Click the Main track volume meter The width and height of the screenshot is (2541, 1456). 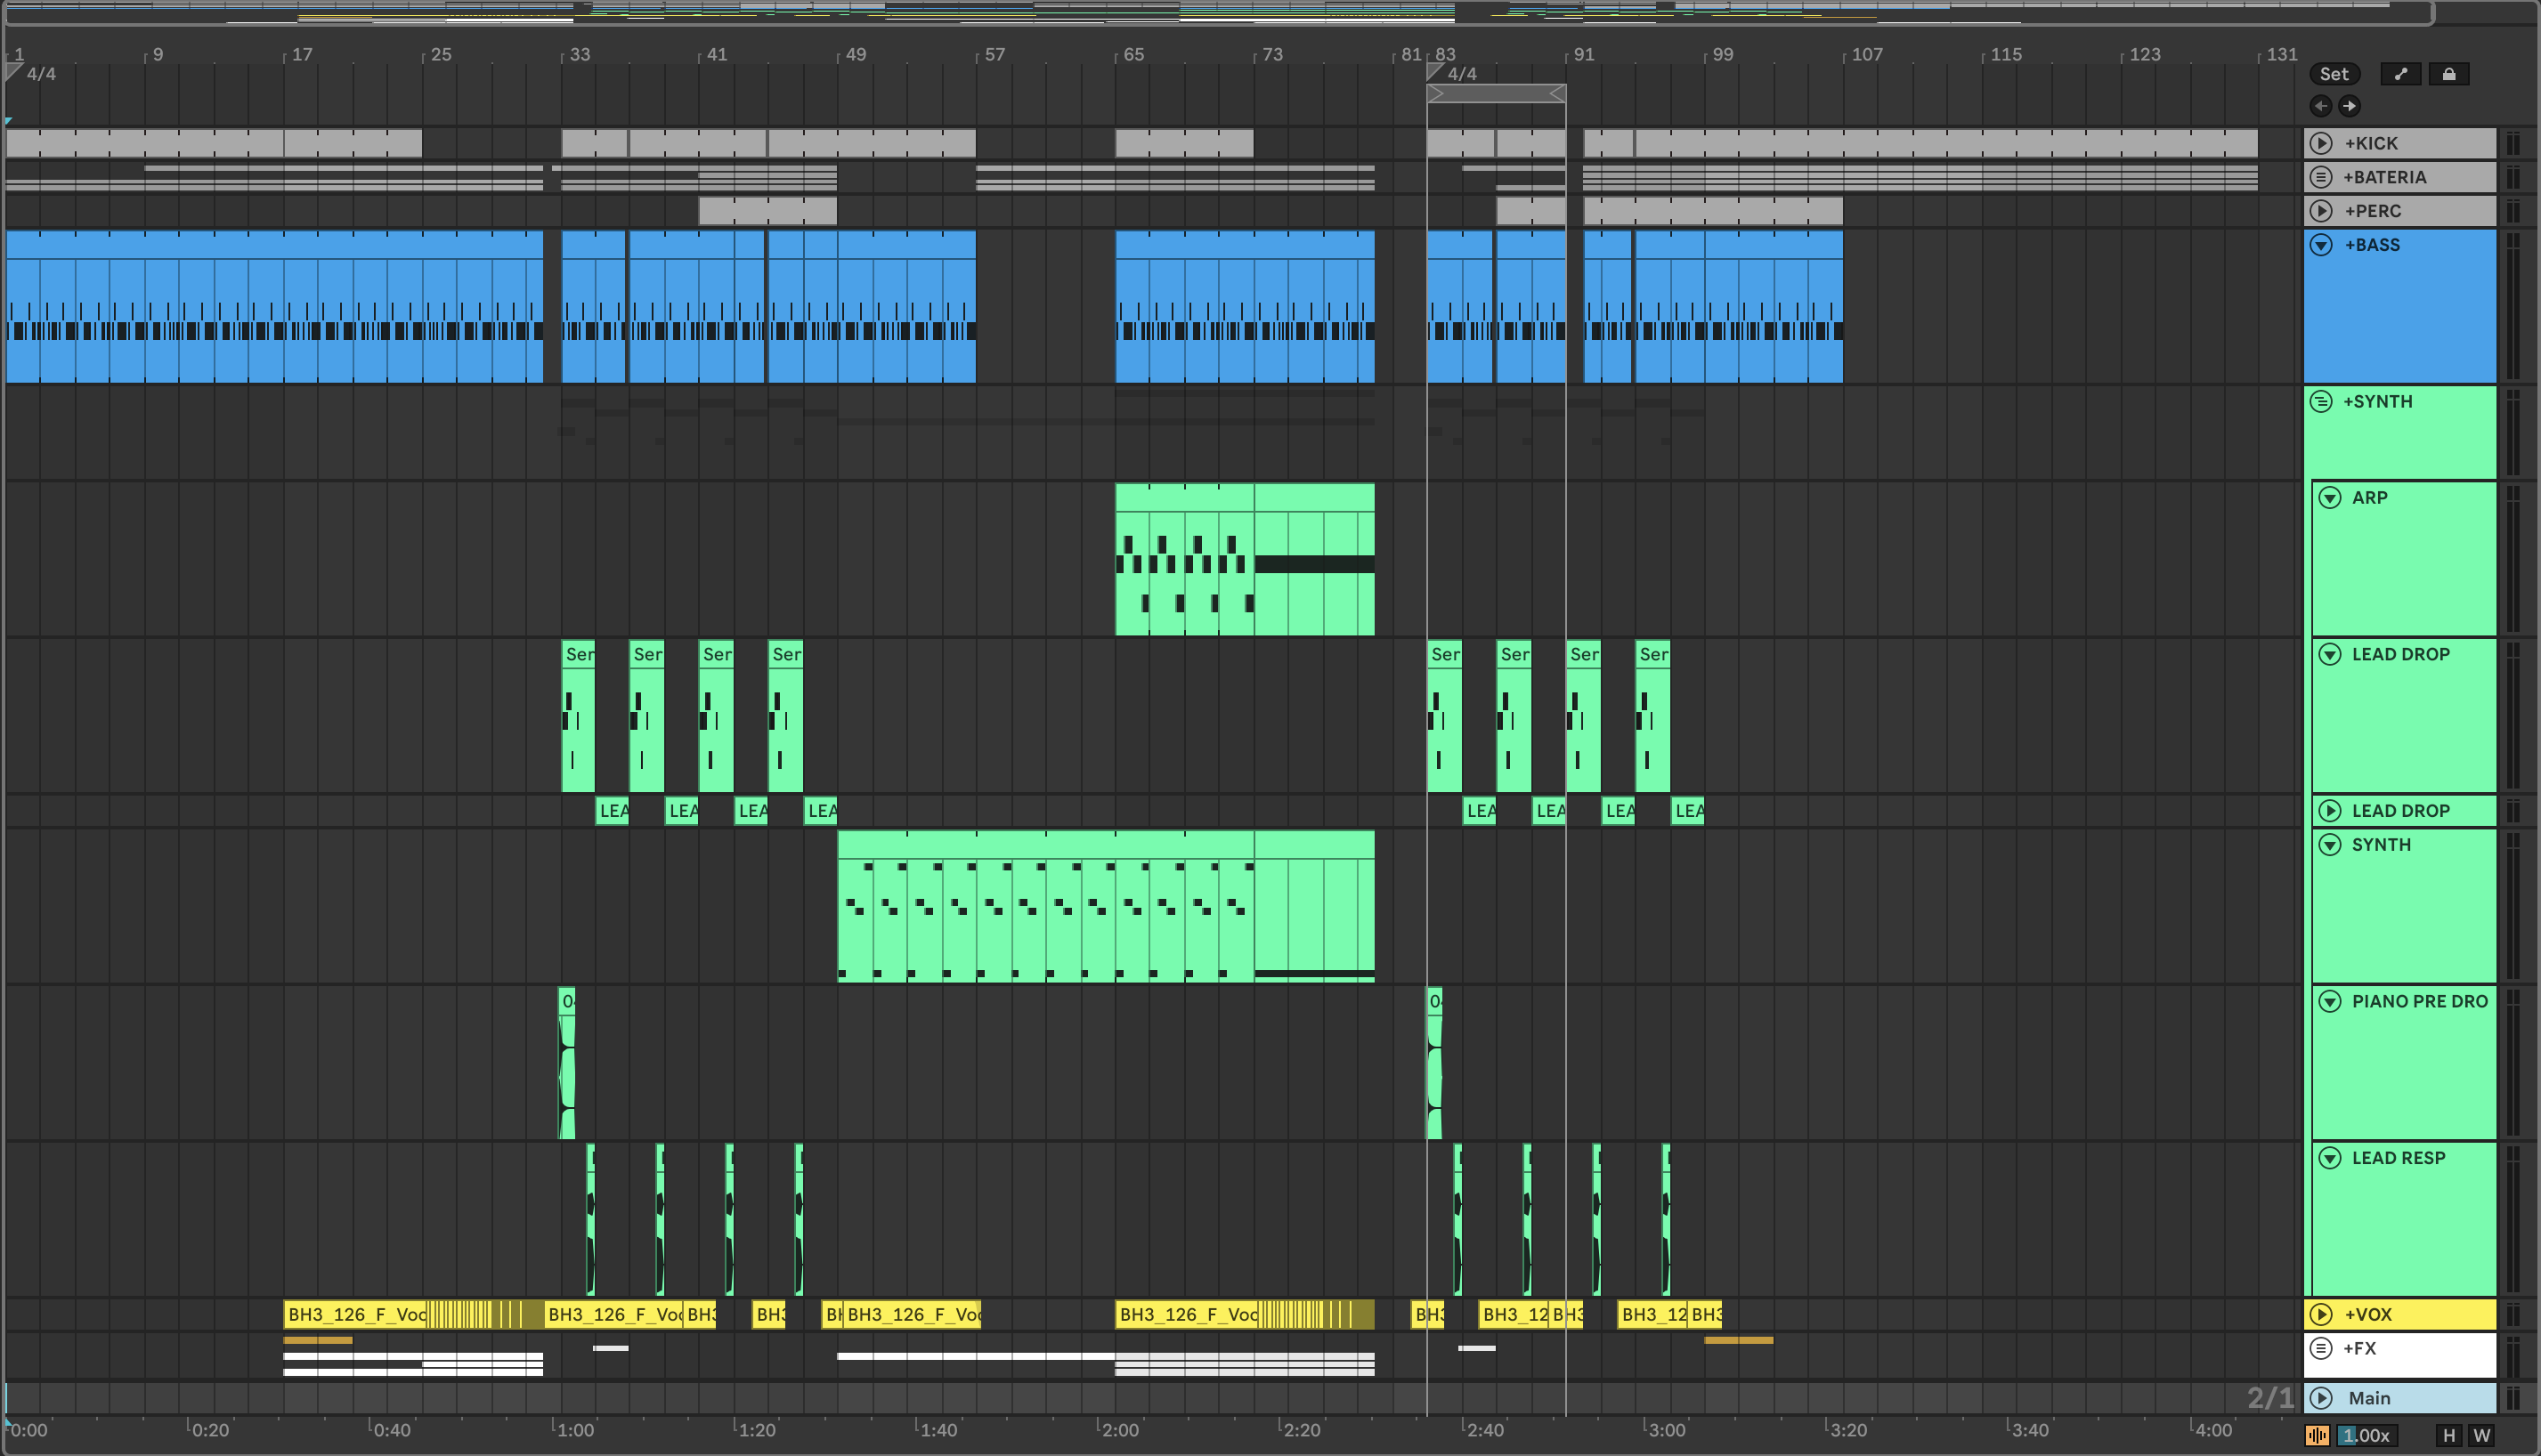[2512, 1397]
